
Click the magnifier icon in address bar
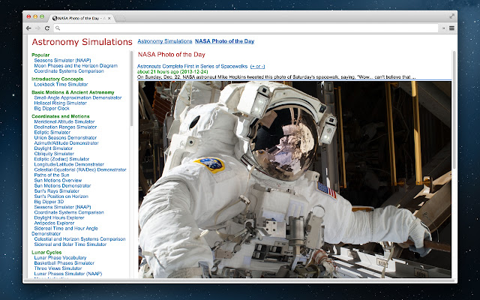(58, 28)
